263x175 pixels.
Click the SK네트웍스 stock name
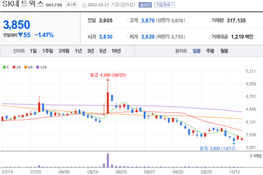pos(23,4)
